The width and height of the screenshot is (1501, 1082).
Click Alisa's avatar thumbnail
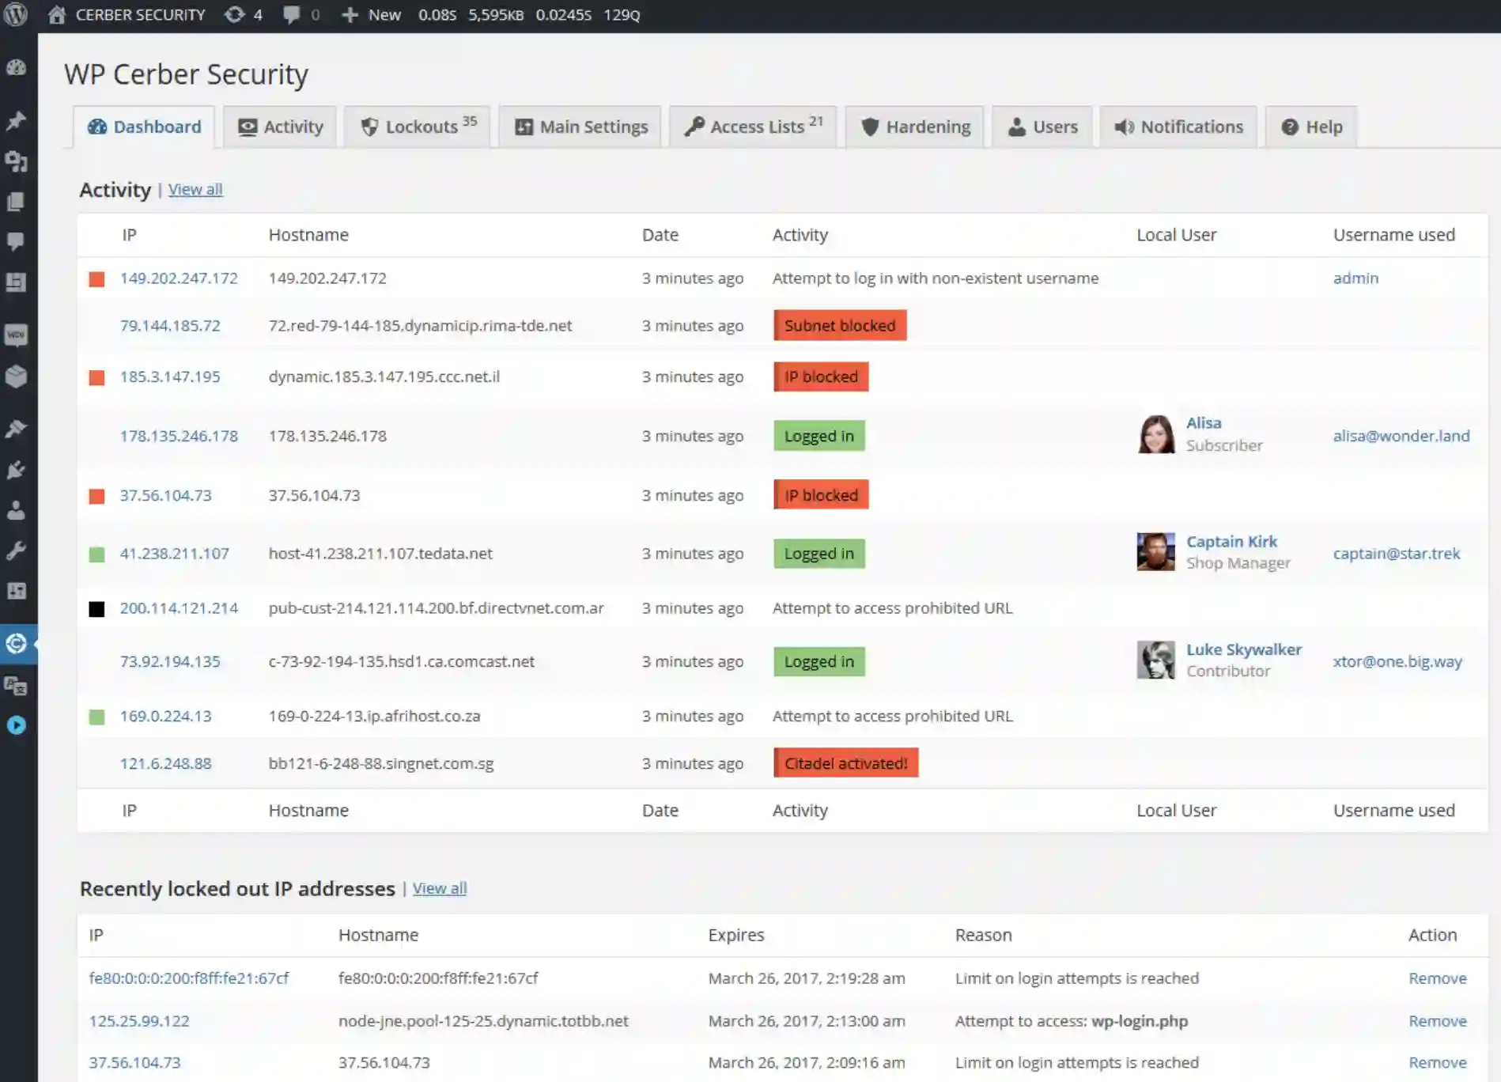pyautogui.click(x=1156, y=434)
